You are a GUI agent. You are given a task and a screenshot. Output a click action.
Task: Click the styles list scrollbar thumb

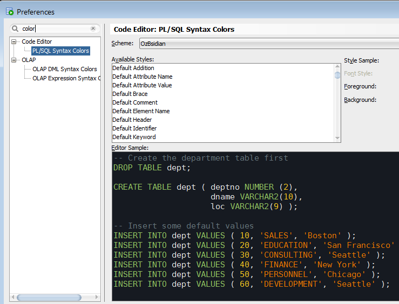tap(337, 75)
